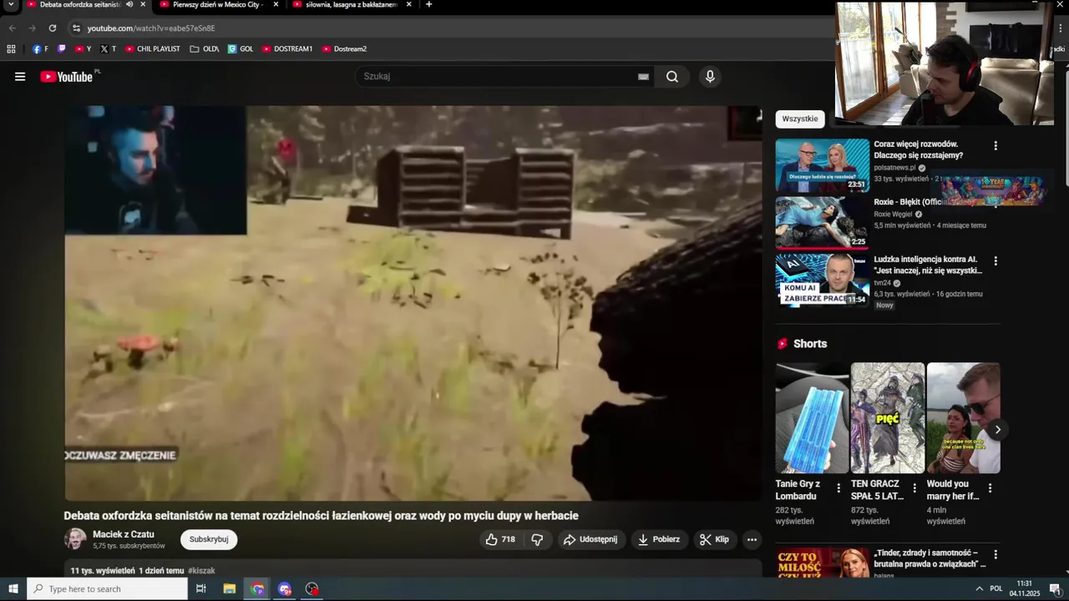Open the GOL bookmark
The image size is (1069, 601).
pos(241,49)
